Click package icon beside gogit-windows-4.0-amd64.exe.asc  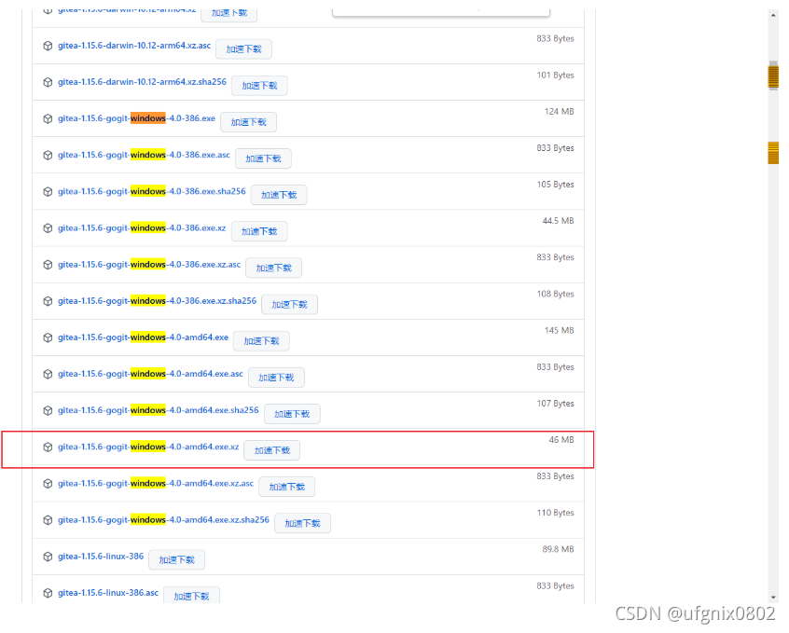48,375
